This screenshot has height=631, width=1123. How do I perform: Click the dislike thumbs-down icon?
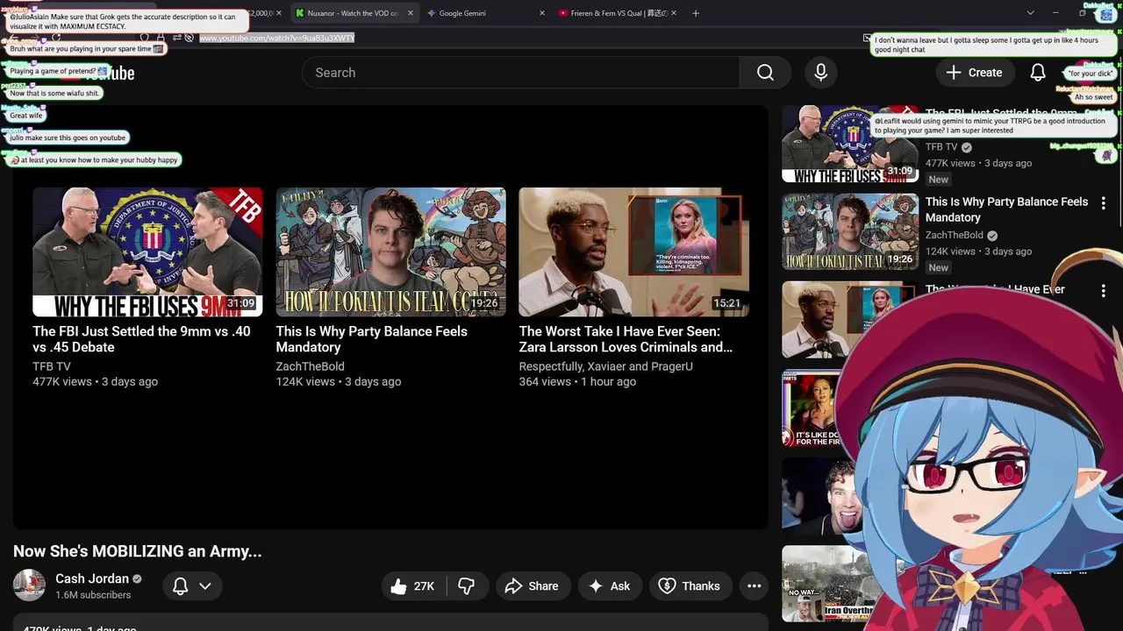click(466, 586)
